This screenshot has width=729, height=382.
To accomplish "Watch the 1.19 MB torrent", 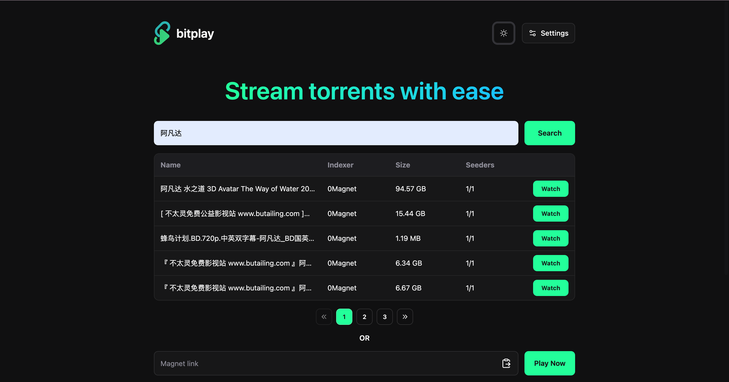I will click(551, 238).
